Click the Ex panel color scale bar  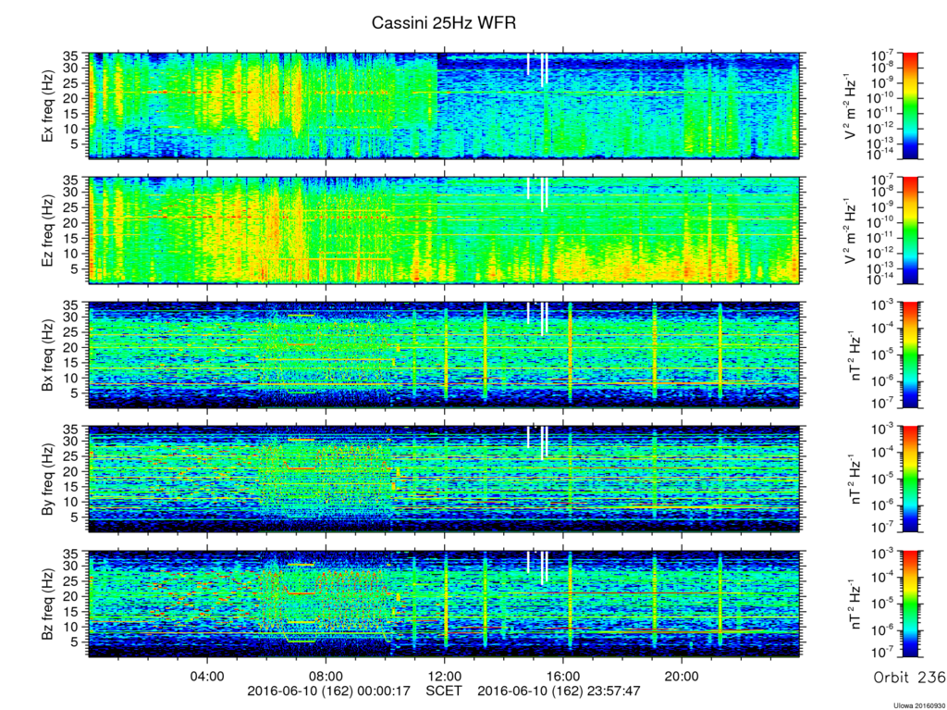910,106
